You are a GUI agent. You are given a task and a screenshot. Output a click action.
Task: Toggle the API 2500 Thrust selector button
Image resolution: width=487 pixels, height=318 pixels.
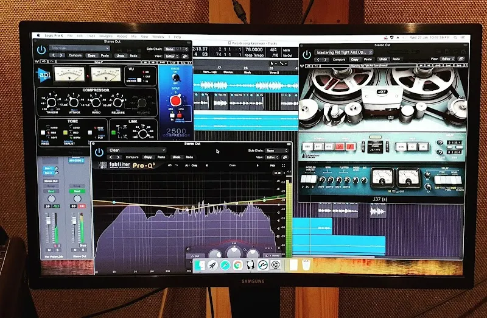[x=65, y=132]
